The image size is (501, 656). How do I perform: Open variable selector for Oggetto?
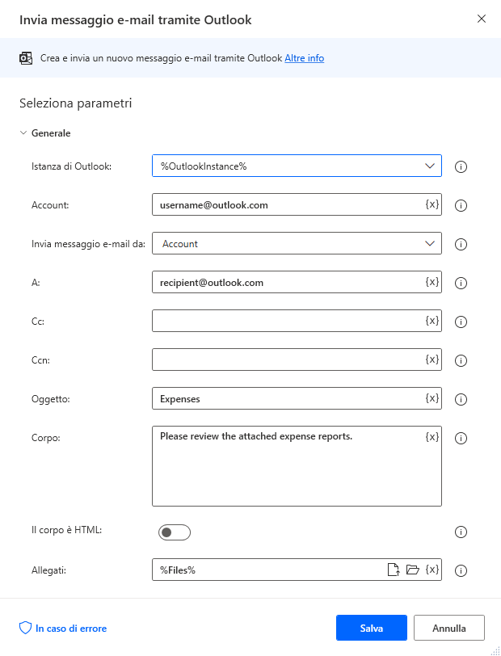431,398
